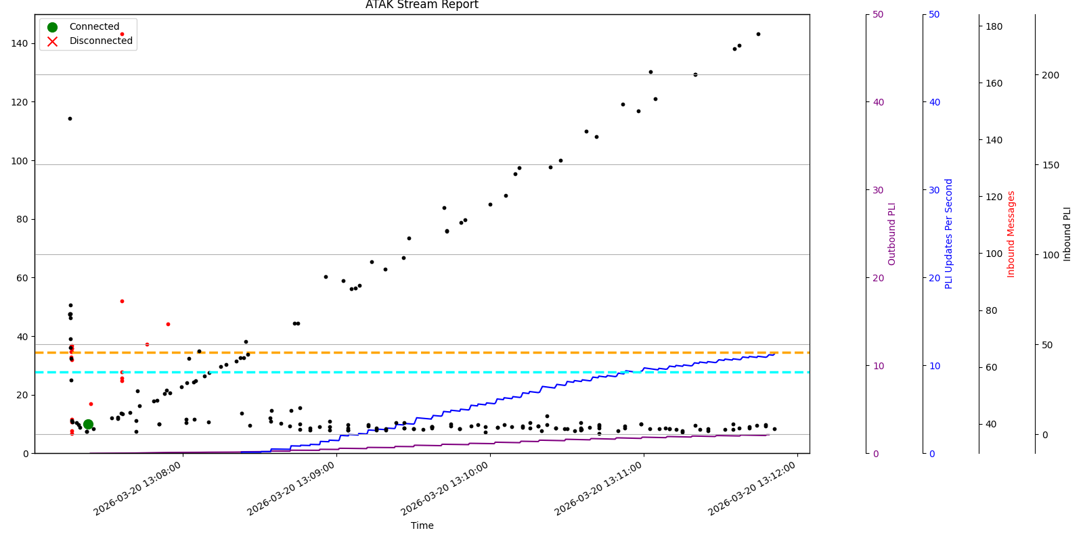Click the cyan dashed horizontal line
1083x541 pixels.
tap(406, 372)
